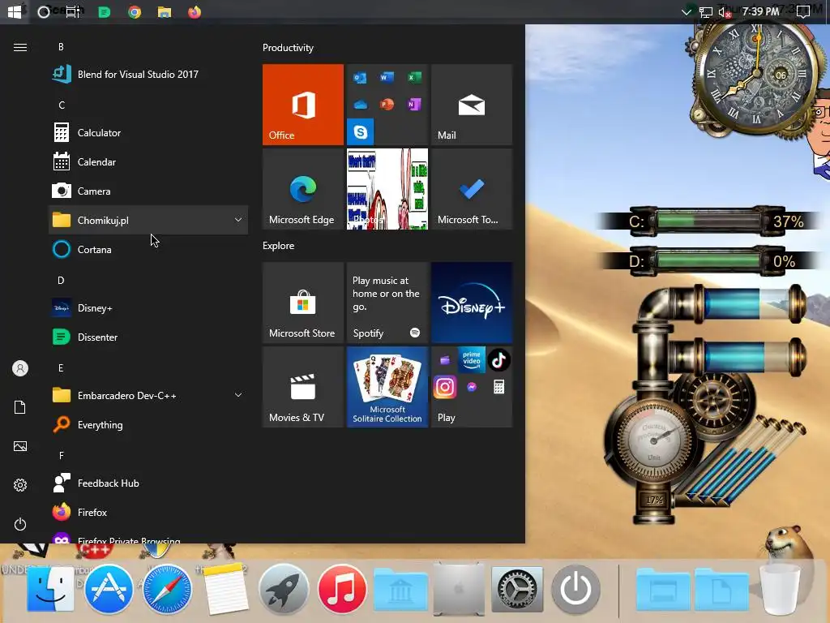Open the Pictures sidebar icon

pyautogui.click(x=20, y=446)
